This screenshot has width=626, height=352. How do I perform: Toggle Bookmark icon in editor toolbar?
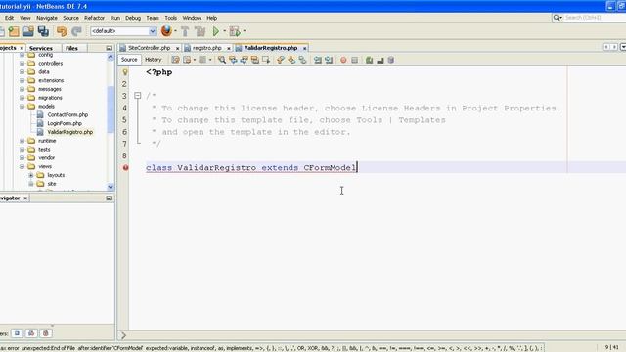[x=302, y=60]
